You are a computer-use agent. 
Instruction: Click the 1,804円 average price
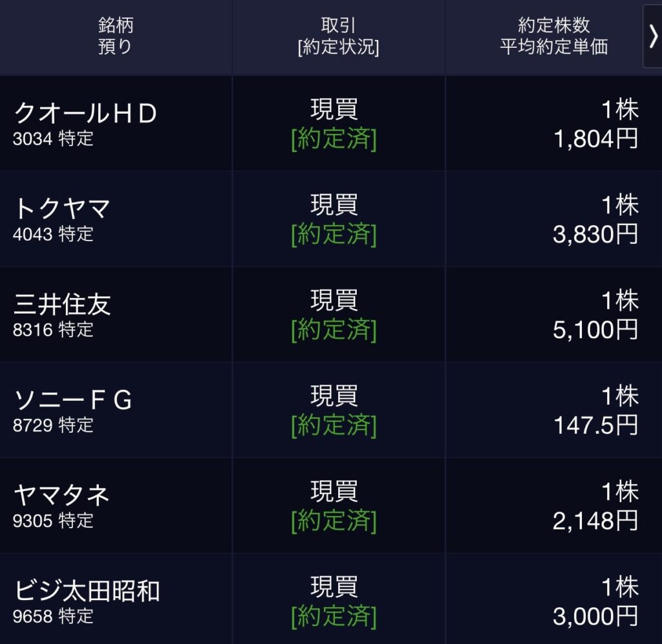(595, 139)
